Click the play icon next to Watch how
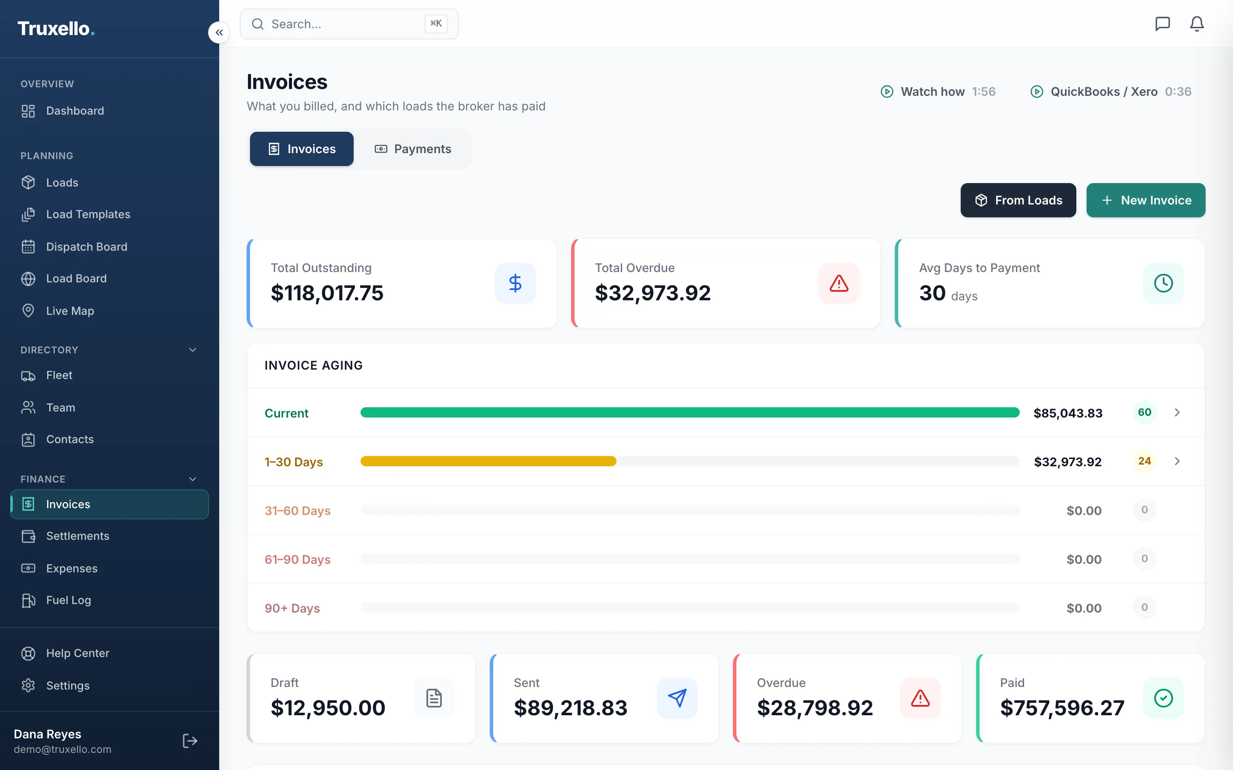1233x770 pixels. 887,92
